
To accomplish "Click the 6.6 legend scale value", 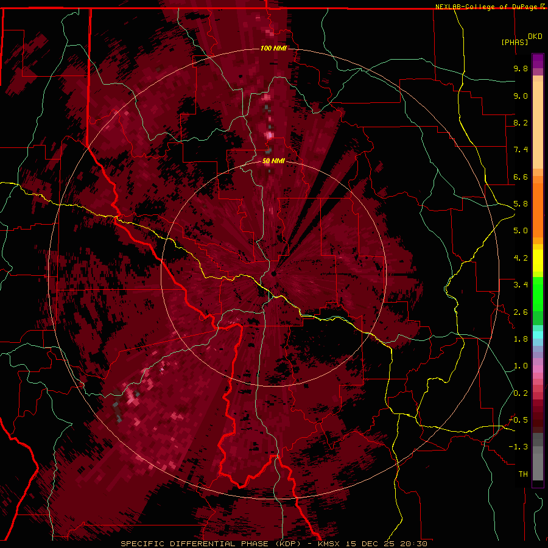I will (x=521, y=177).
